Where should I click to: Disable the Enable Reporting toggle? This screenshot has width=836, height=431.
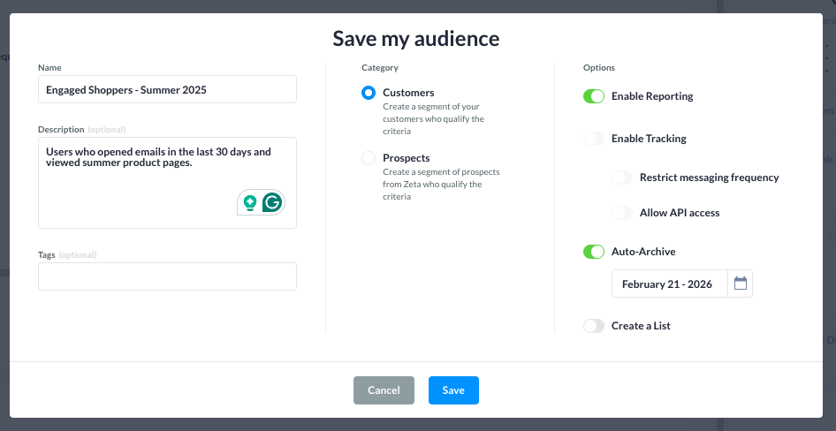tap(593, 96)
